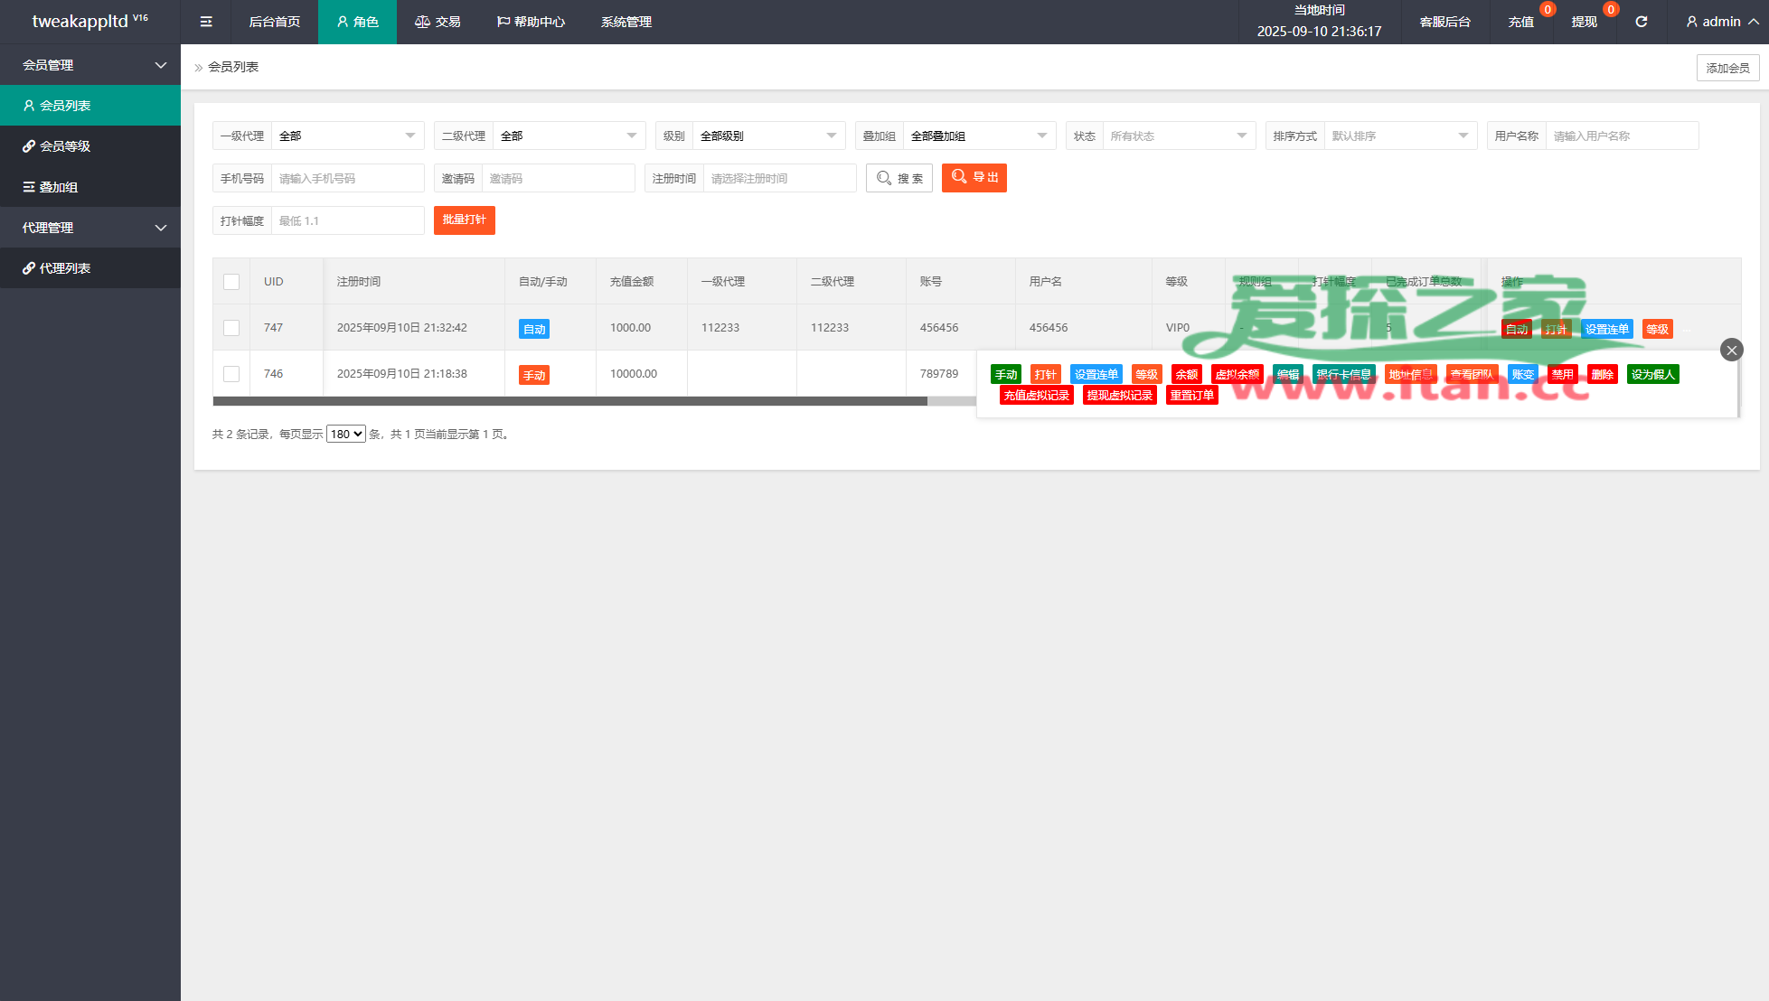Click the 提现 withdrawal notification item
Viewport: 1769px width, 1001px height.
[x=1584, y=22]
